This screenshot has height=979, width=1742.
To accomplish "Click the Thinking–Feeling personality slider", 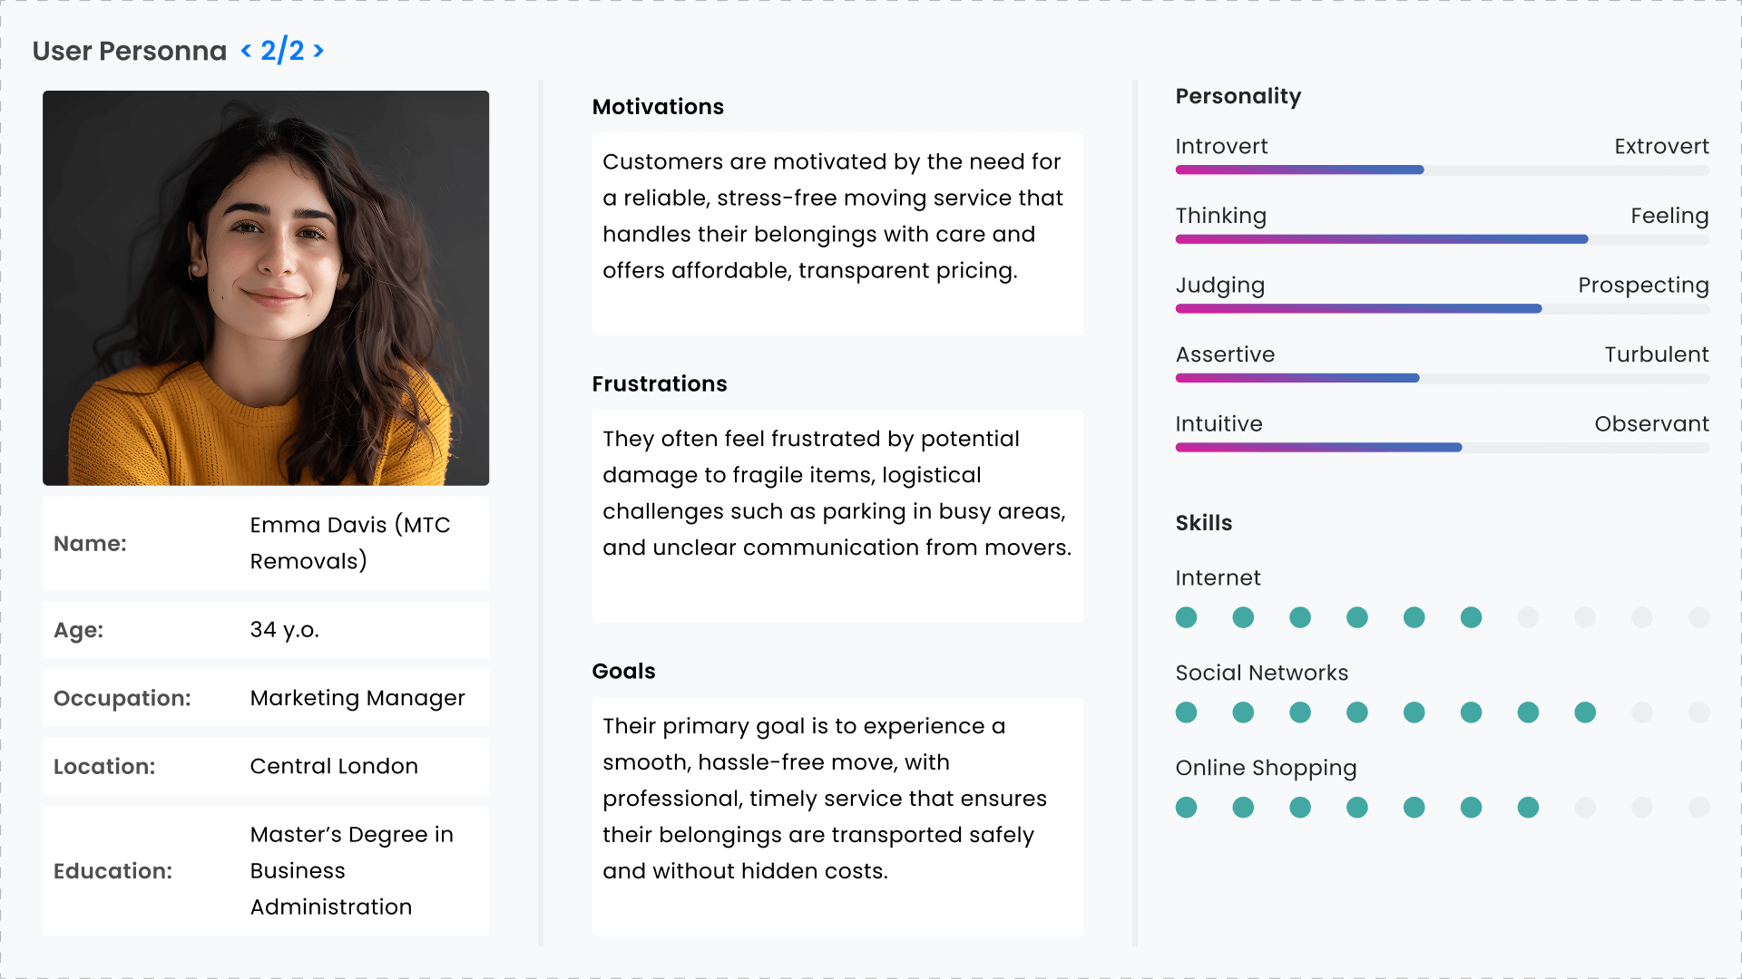I will [1442, 240].
